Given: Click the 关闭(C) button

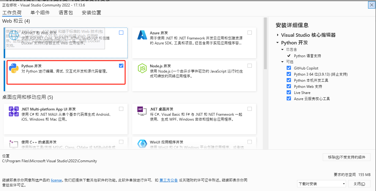Looking at the screenshot, I should (359, 184).
